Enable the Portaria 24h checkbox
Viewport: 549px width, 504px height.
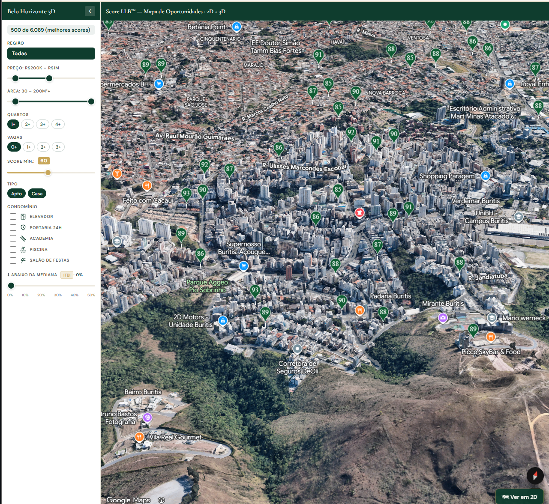tap(13, 228)
